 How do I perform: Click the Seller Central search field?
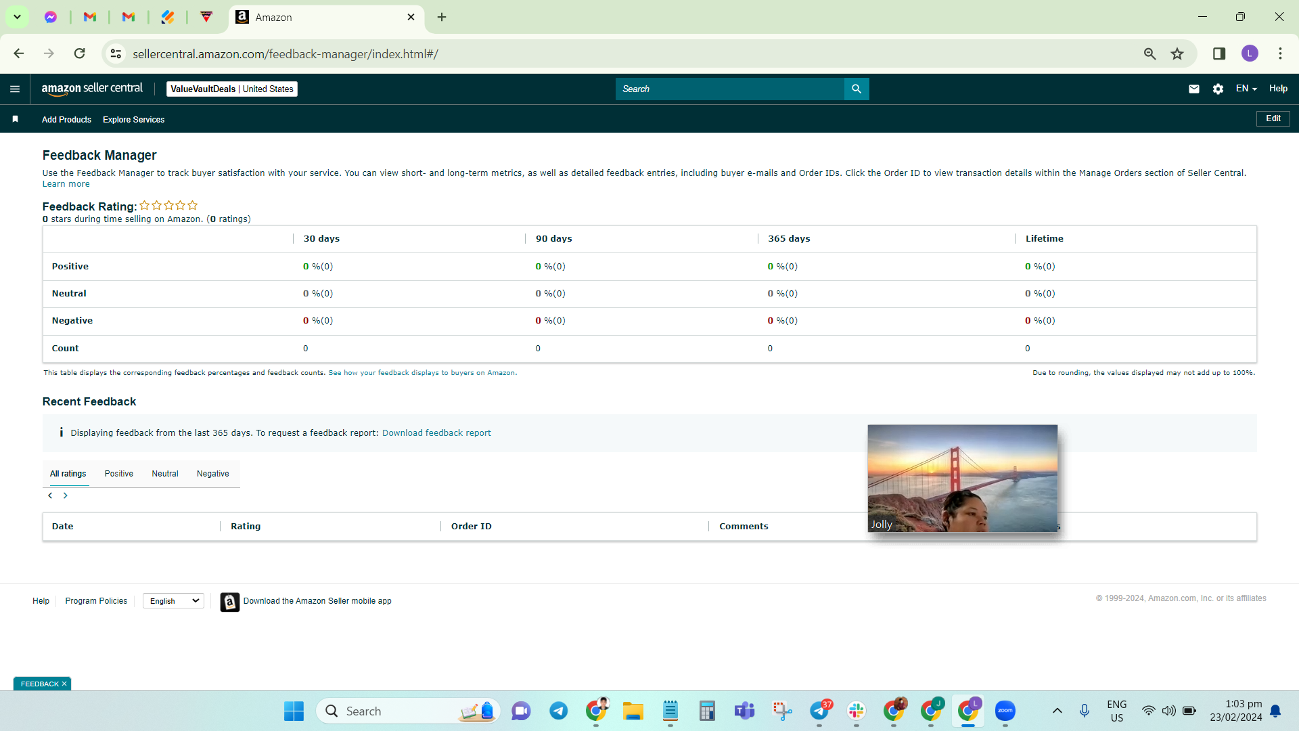(730, 89)
